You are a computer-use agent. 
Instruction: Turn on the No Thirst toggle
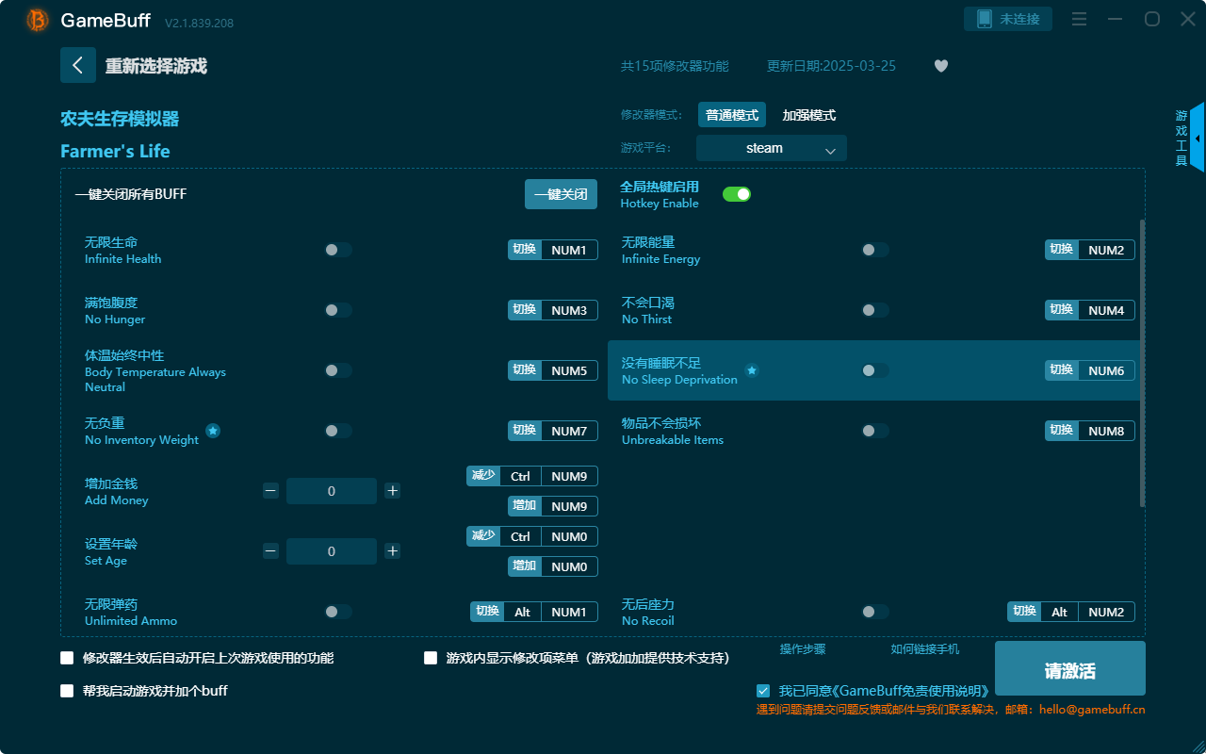tap(874, 309)
